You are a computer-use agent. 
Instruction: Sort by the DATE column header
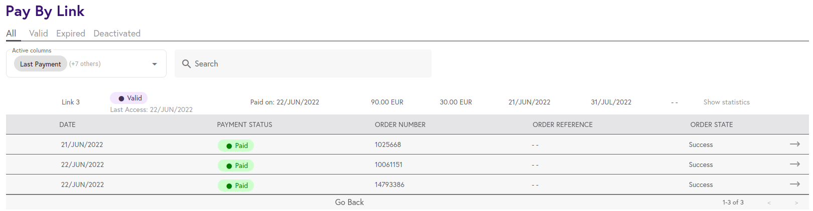67,124
